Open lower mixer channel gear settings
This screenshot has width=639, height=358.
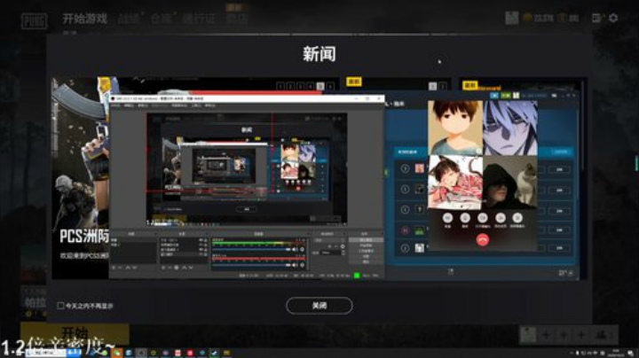(x=302, y=265)
